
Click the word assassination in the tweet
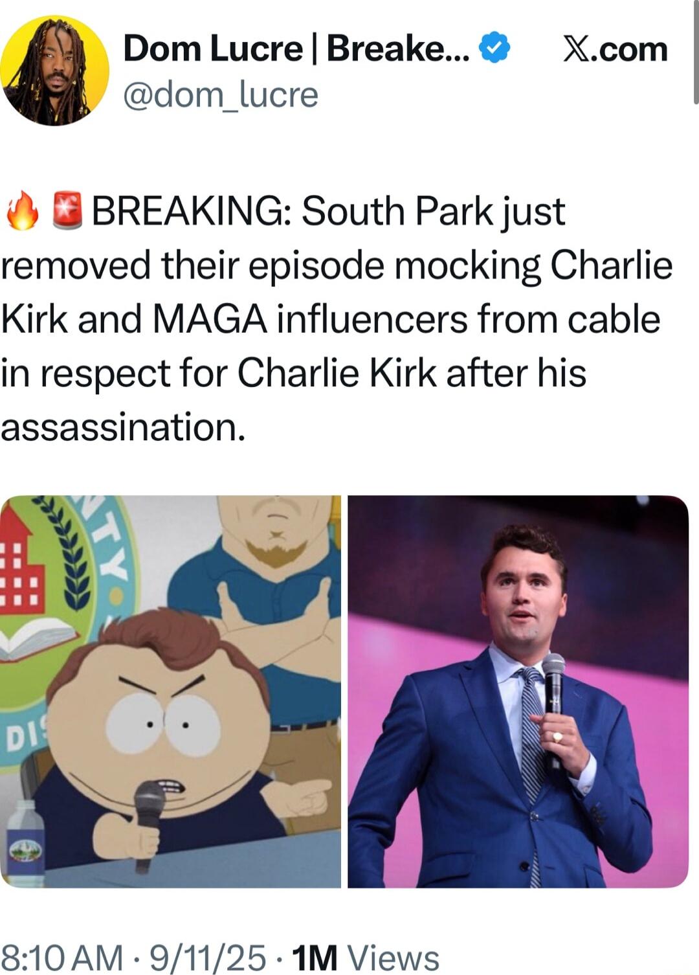pos(123,427)
